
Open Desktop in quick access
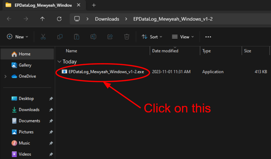click(x=26, y=99)
